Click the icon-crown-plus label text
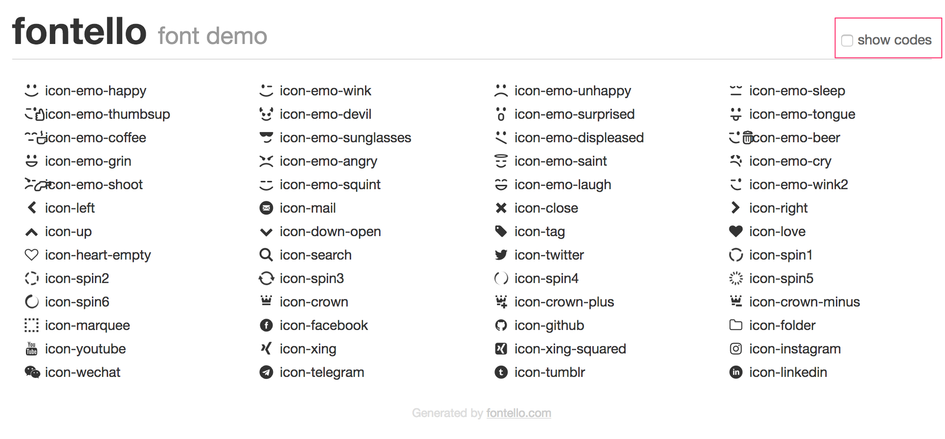The image size is (945, 439). click(x=564, y=302)
